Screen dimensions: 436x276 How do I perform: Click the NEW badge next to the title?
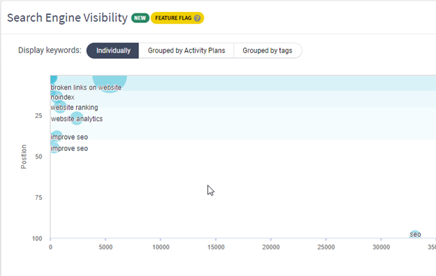pyautogui.click(x=140, y=18)
